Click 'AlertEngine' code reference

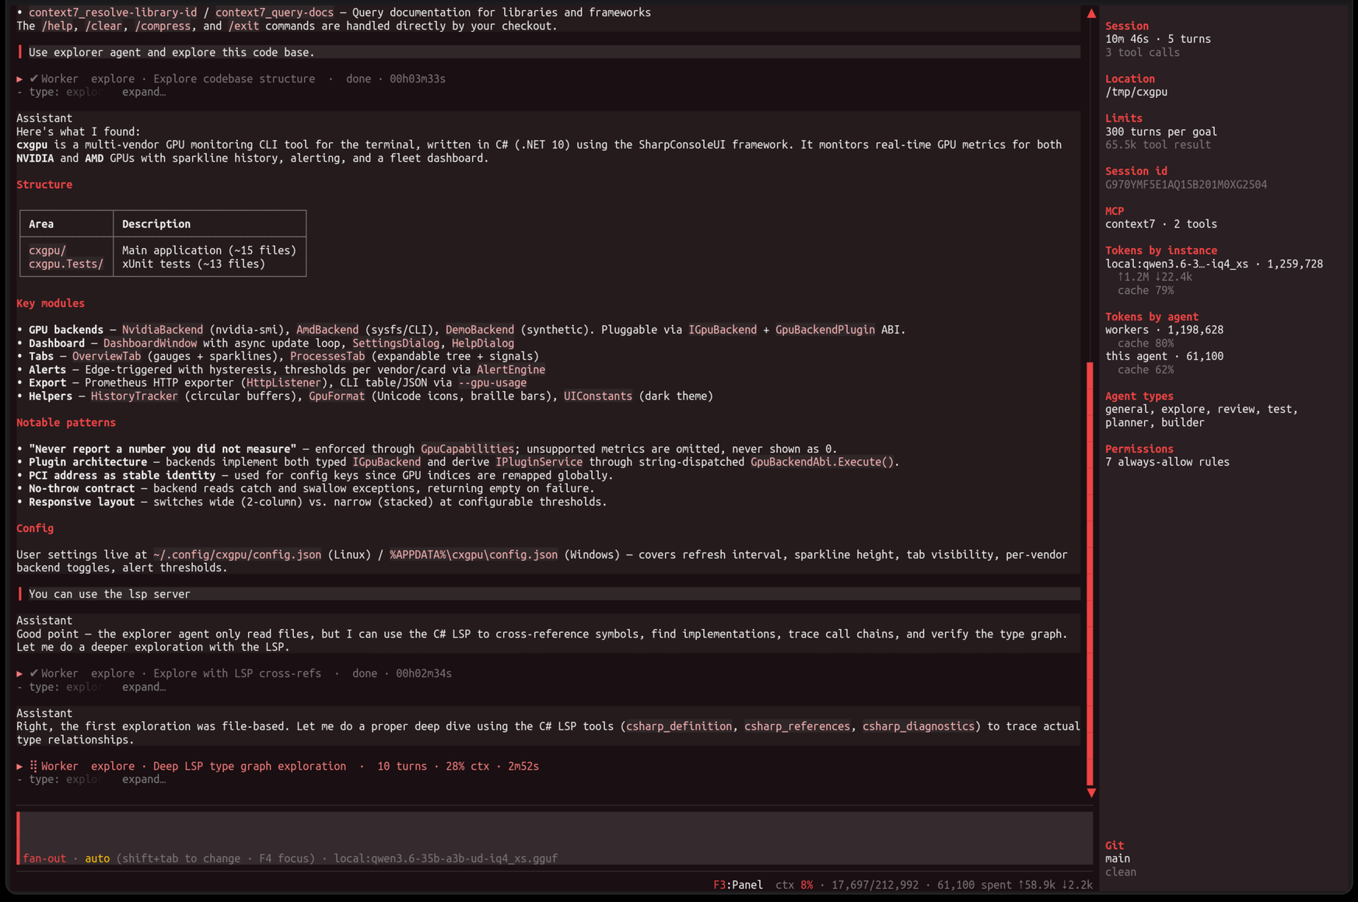click(x=511, y=369)
